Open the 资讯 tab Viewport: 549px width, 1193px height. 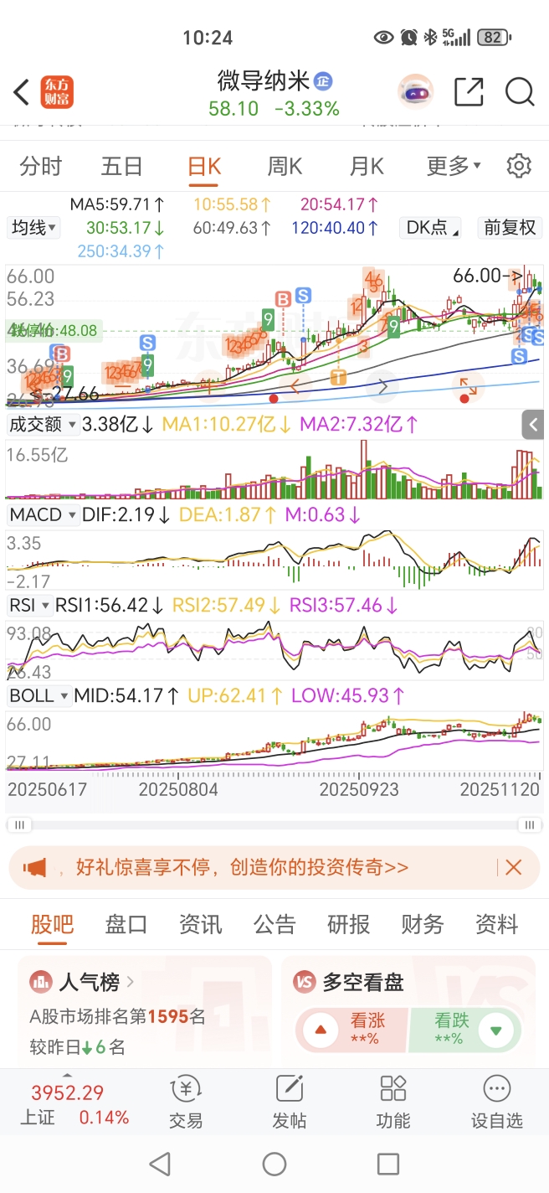pyautogui.click(x=201, y=924)
